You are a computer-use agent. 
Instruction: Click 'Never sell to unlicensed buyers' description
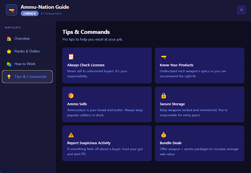point(97,74)
